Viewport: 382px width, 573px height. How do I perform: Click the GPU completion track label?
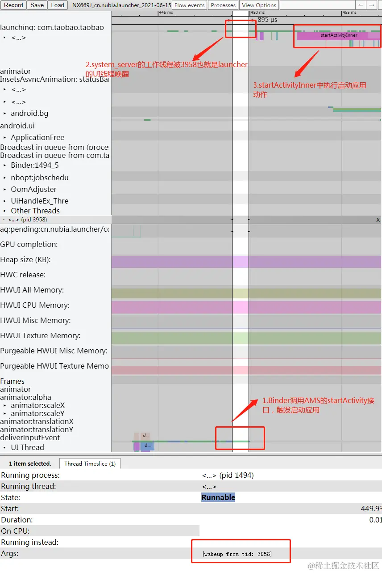click(x=29, y=244)
